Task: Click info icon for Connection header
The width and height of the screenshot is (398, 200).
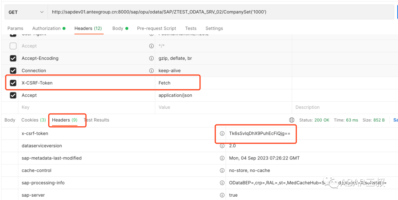Action: tap(151, 71)
